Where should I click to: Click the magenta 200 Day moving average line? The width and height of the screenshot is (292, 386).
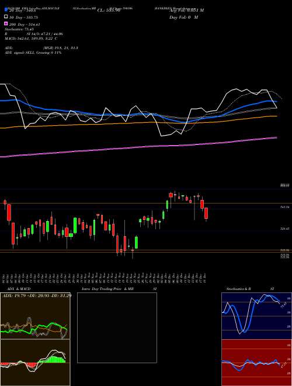[138, 147]
